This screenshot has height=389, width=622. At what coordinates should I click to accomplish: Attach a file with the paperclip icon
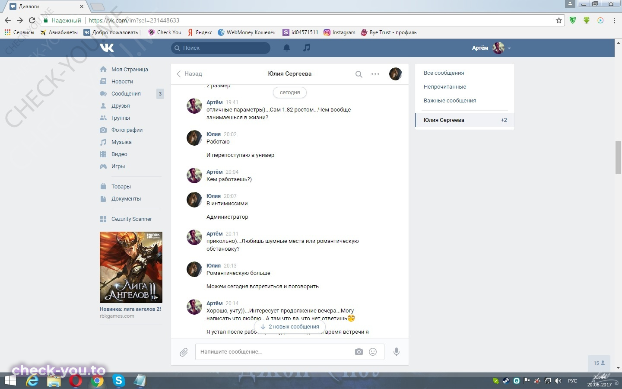(x=184, y=352)
